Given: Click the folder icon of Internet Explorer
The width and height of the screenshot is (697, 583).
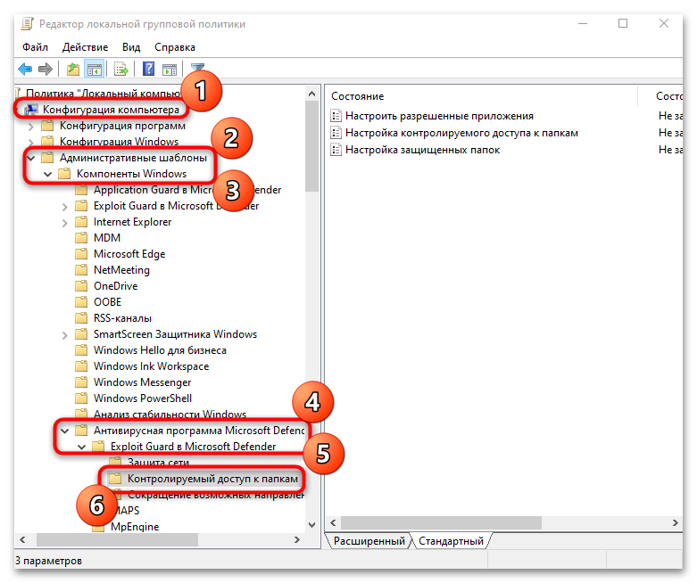Looking at the screenshot, I should pyautogui.click(x=81, y=222).
